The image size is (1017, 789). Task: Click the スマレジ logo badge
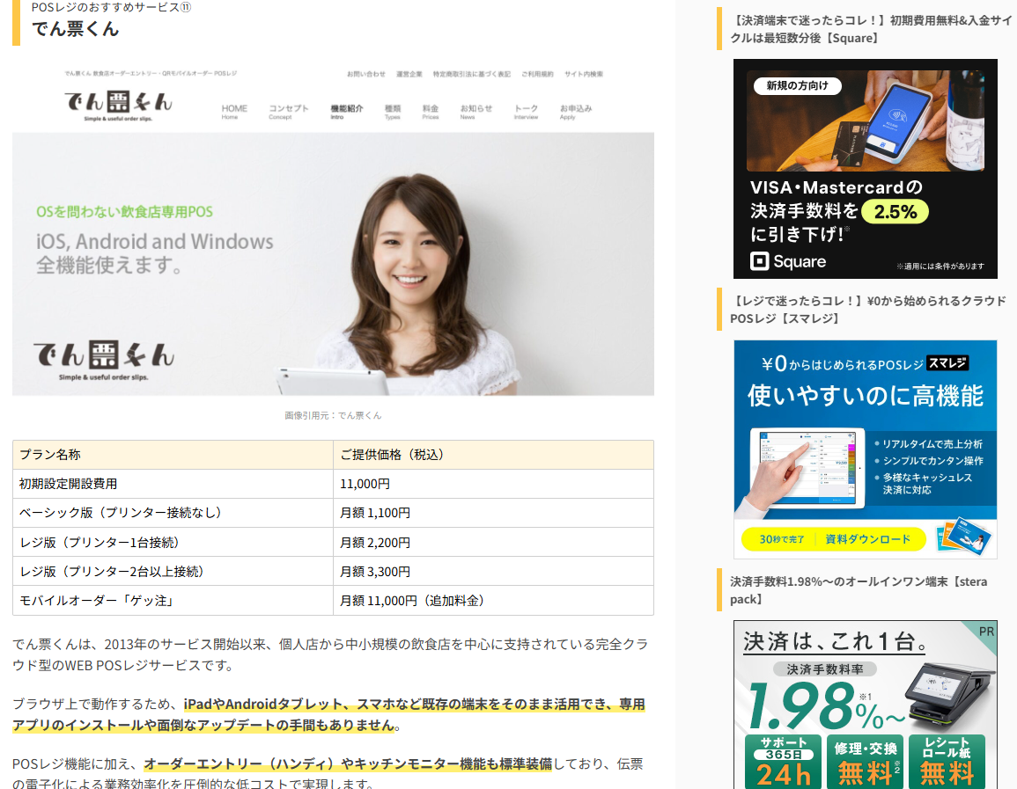947,362
